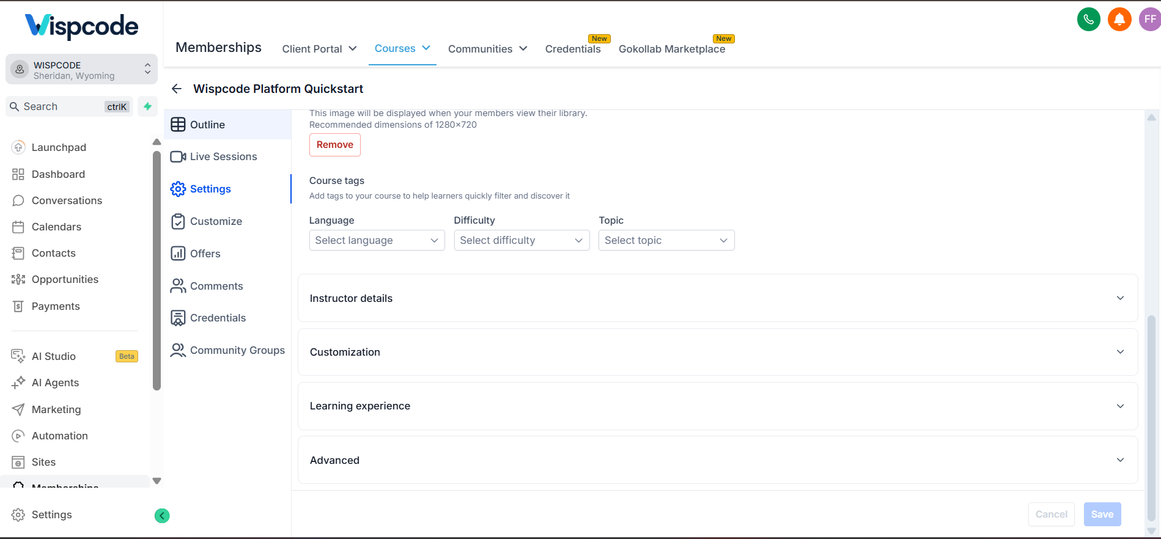Click the Dashboard grid icon
Image resolution: width=1161 pixels, height=539 pixels.
18,174
